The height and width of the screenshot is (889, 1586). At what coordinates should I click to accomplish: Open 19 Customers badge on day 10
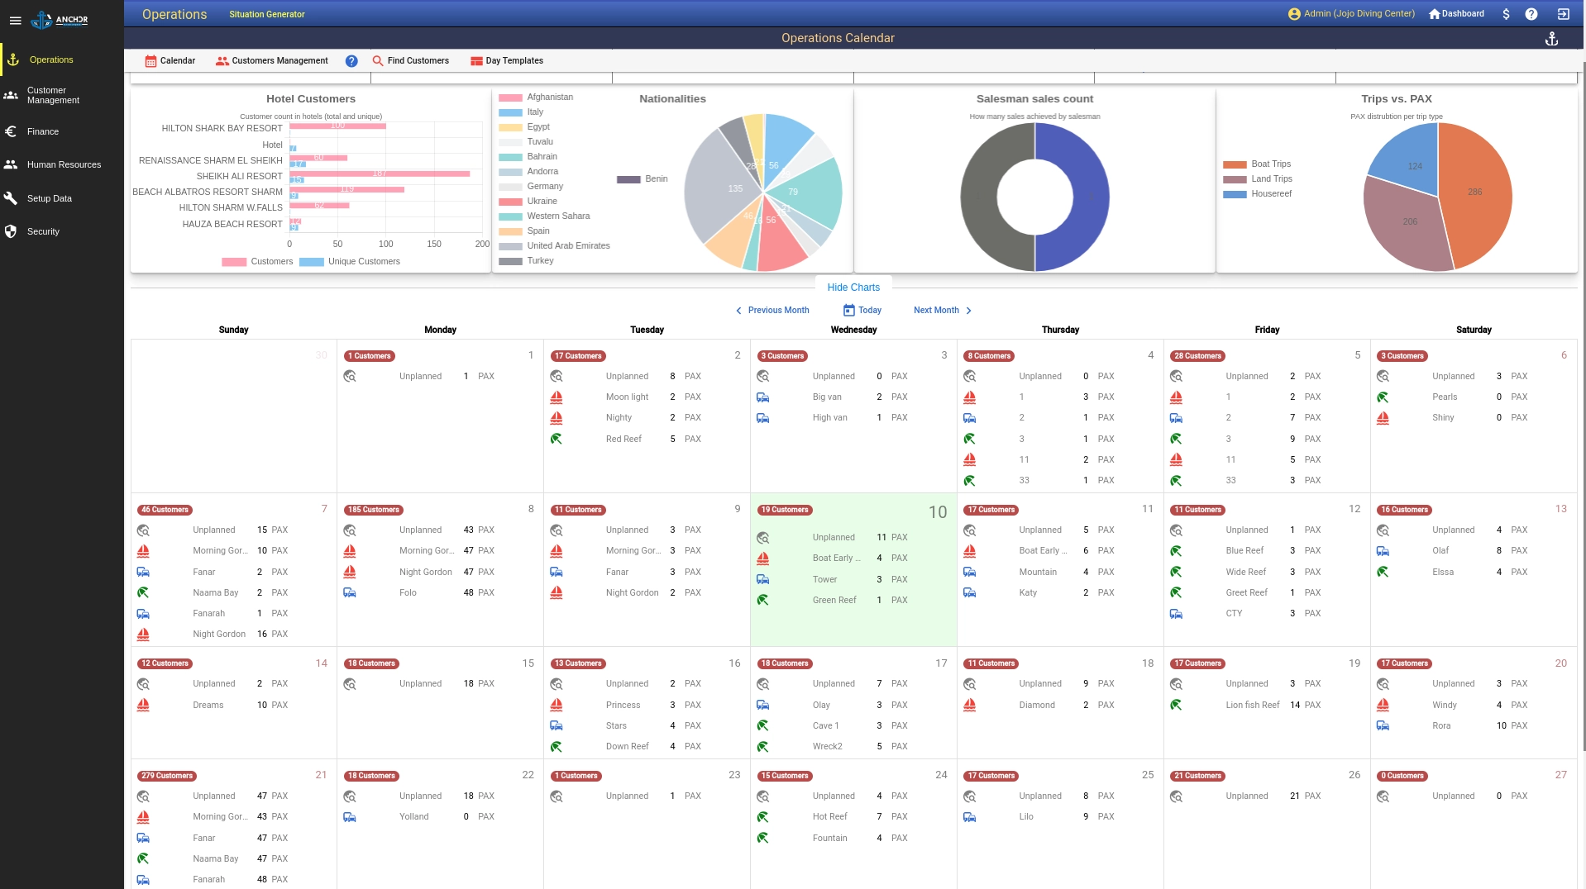click(785, 510)
